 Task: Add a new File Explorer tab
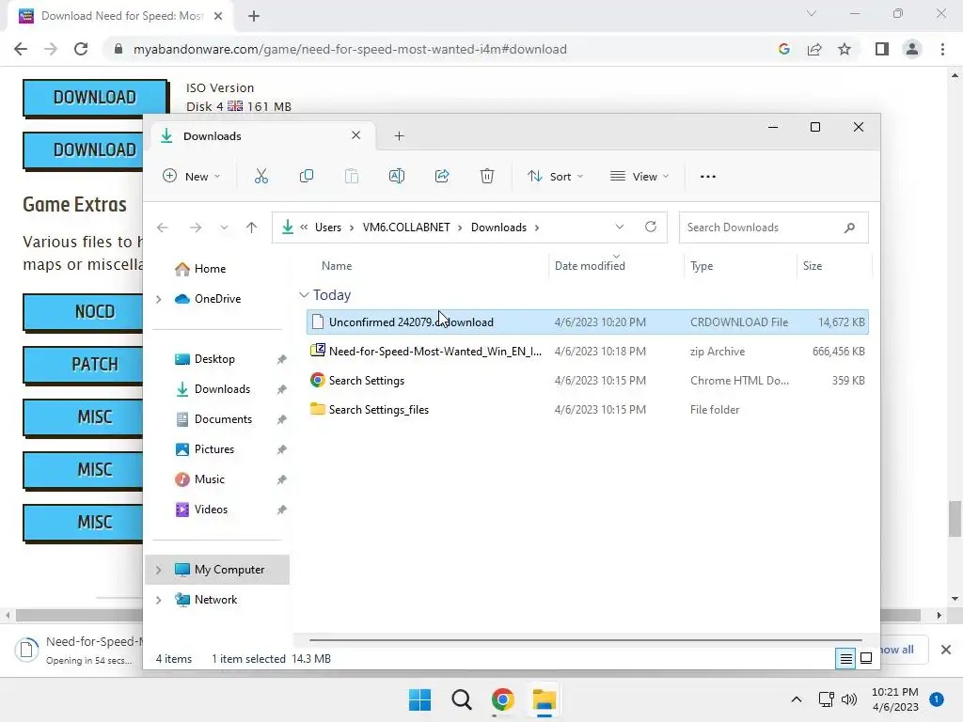point(399,135)
